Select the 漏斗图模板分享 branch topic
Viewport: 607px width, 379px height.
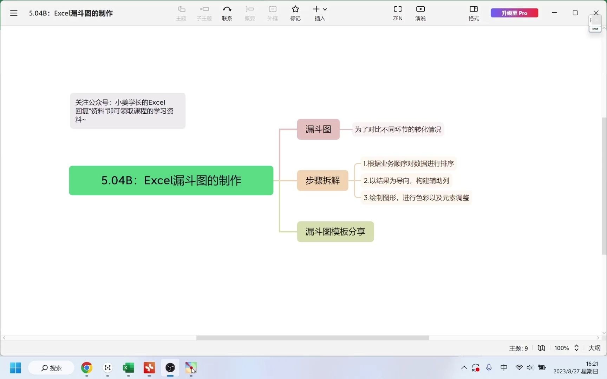click(335, 232)
